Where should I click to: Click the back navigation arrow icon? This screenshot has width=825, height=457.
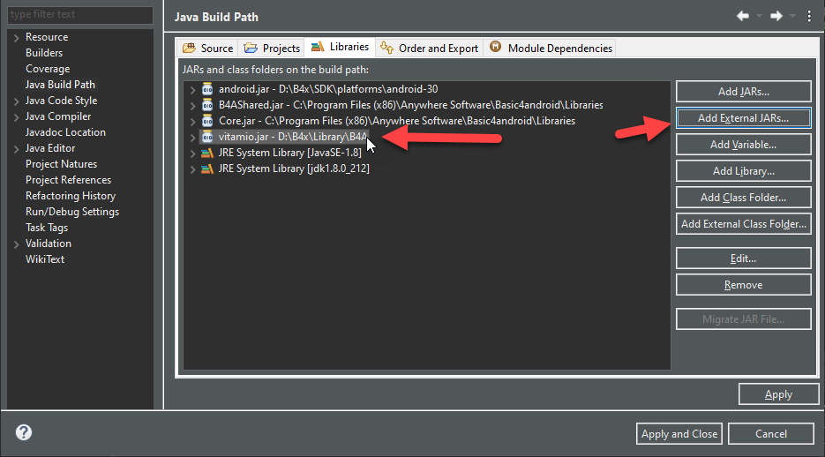click(x=742, y=16)
